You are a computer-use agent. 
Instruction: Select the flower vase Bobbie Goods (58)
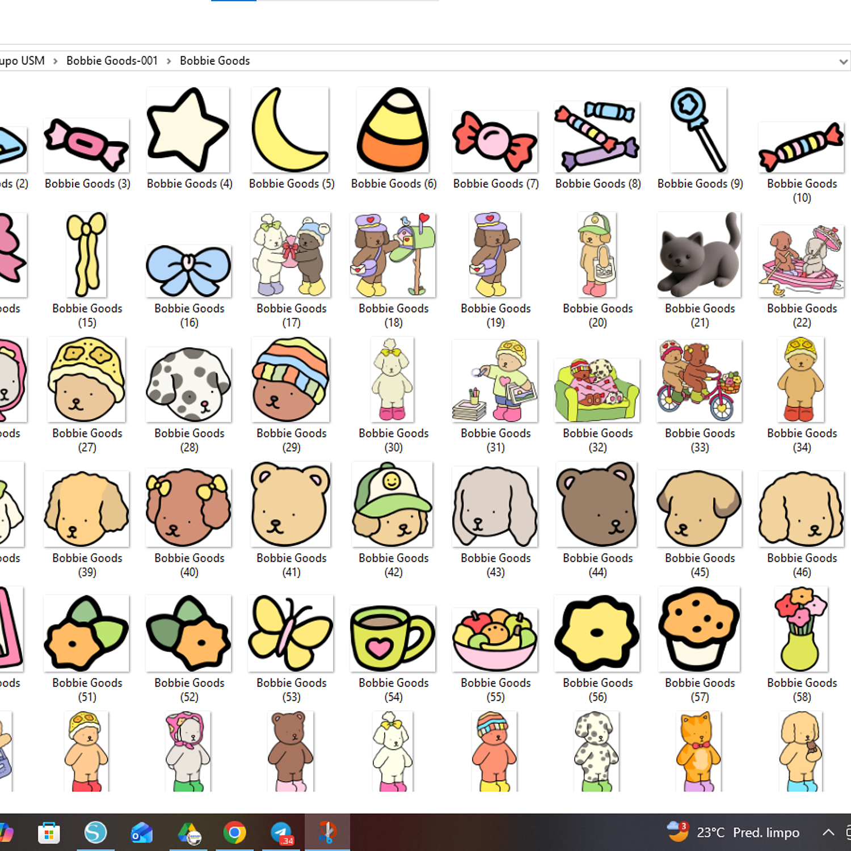tap(801, 629)
